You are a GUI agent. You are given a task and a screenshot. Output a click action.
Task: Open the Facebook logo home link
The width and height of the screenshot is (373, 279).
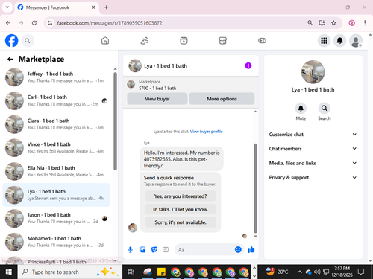pos(12,40)
